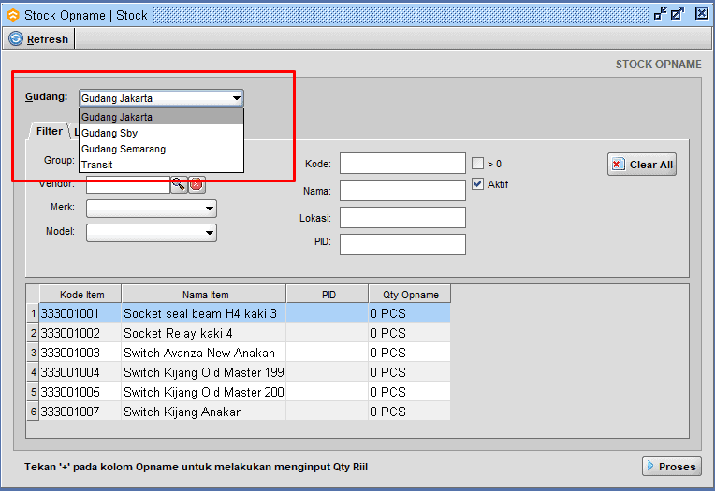Click the maximize panel icon in title bar
This screenshot has height=491, width=715.
[679, 14]
